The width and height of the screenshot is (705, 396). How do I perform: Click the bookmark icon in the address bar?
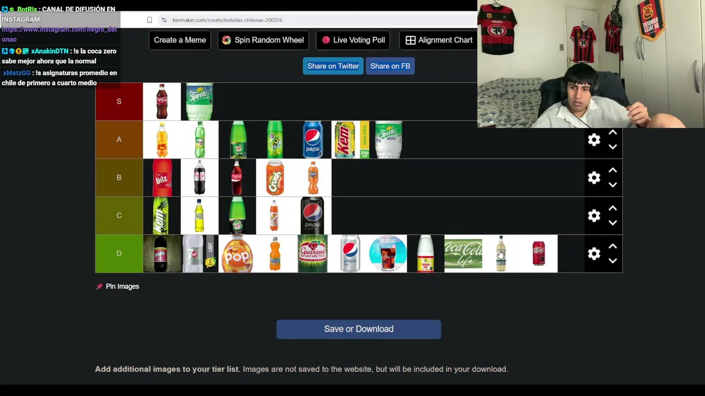coord(149,20)
